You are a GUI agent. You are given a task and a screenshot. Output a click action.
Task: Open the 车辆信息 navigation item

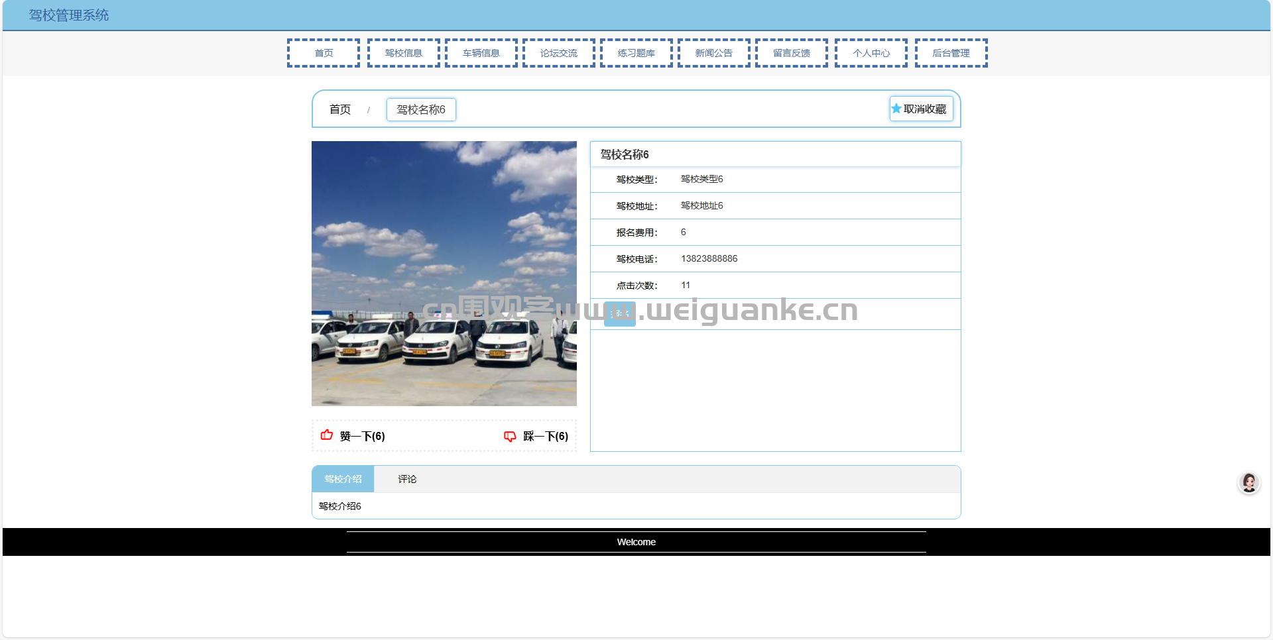click(481, 53)
